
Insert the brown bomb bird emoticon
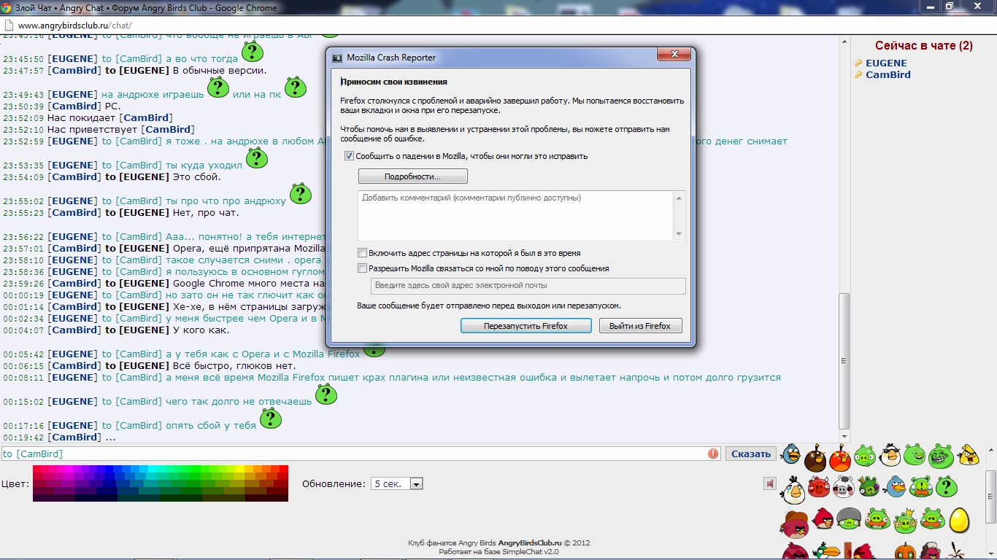tap(815, 458)
